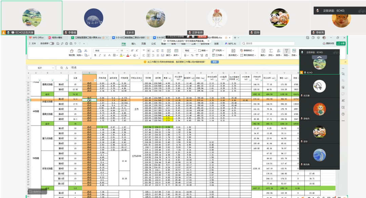Click the Format Painter icon
Image resolution: width=366 pixels, height=198 pixels.
point(72,51)
